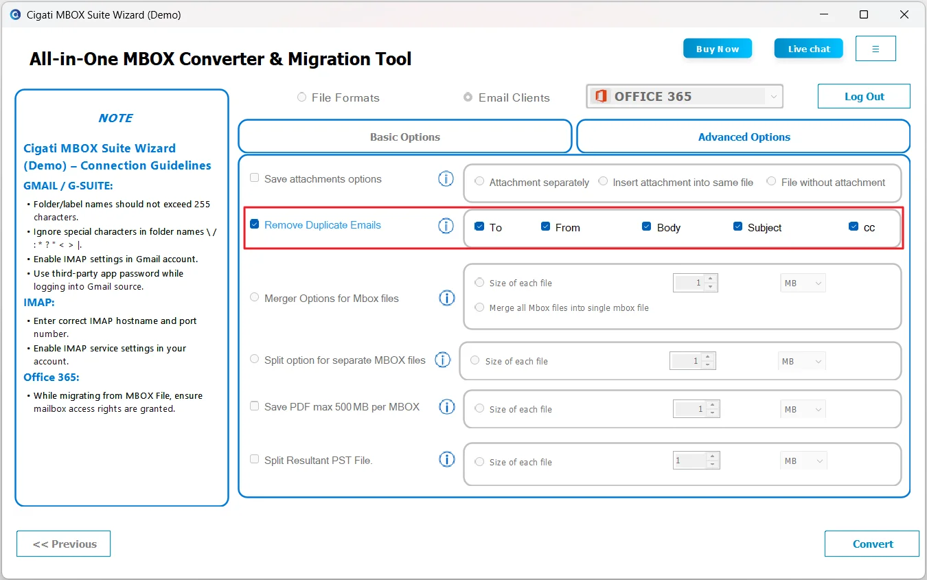View info icon for Split Resultant PST File
This screenshot has height=580, width=927.
[x=447, y=460]
